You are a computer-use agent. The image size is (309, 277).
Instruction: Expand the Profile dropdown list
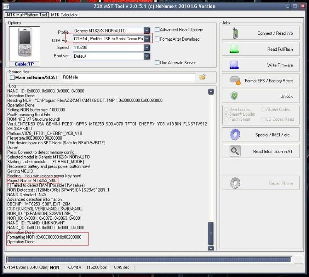[x=147, y=31]
